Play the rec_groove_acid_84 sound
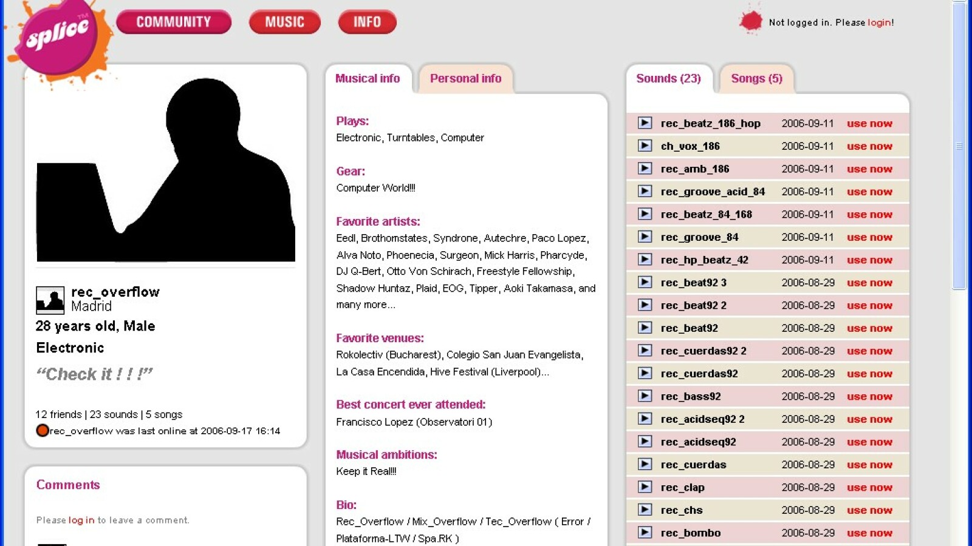 [x=645, y=191]
